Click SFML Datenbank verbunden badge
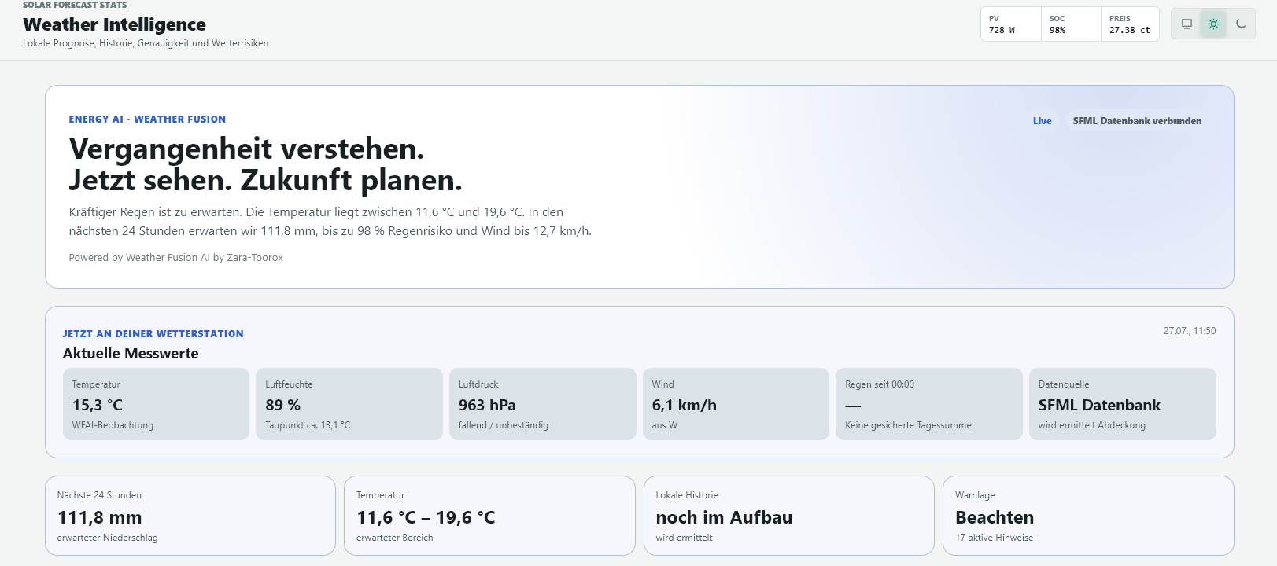This screenshot has height=566, width=1277. 1137,121
